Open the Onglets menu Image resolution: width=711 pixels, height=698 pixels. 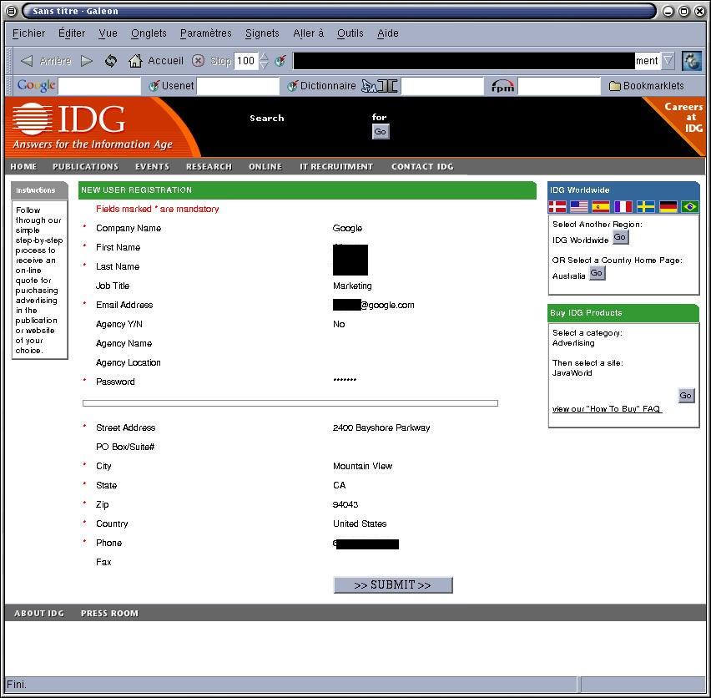[x=149, y=33]
